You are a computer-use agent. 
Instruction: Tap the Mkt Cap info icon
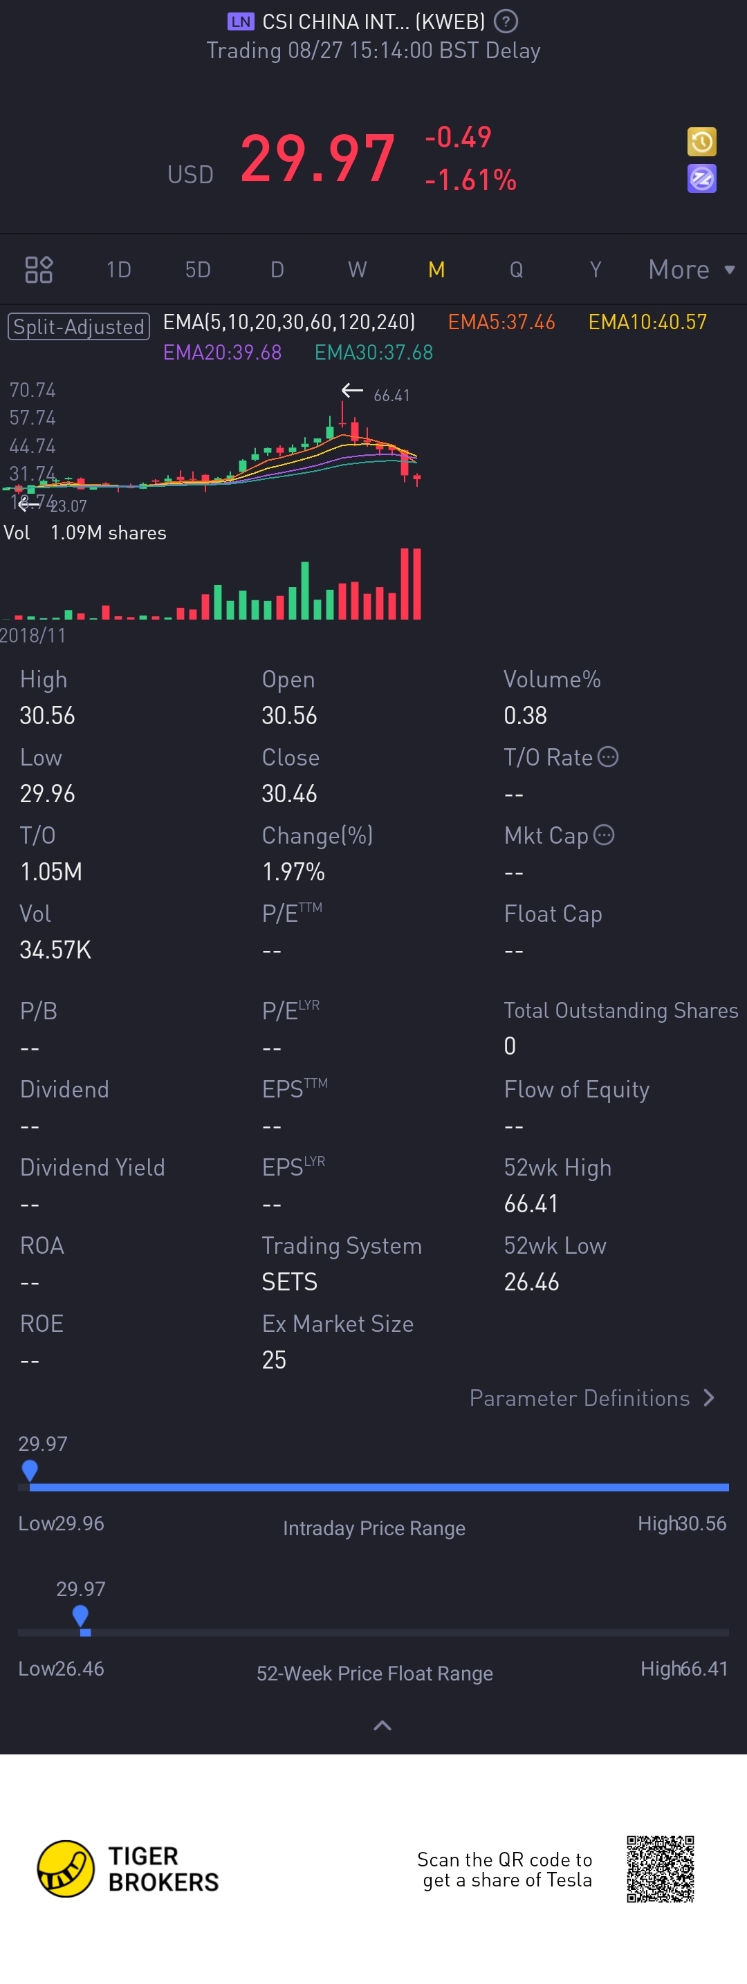pos(605,835)
